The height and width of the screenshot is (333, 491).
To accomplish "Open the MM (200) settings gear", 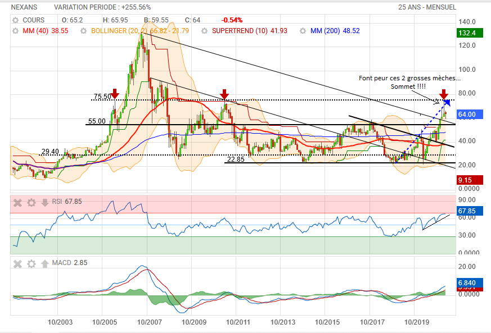I will point(303,31).
